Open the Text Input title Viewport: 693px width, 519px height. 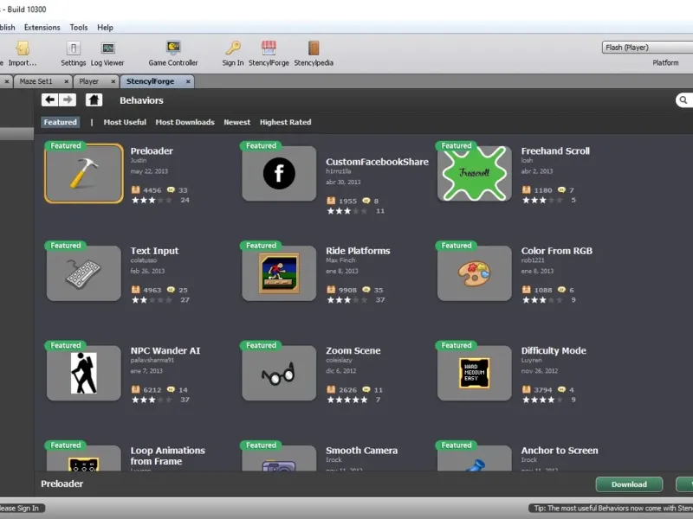pyautogui.click(x=154, y=251)
